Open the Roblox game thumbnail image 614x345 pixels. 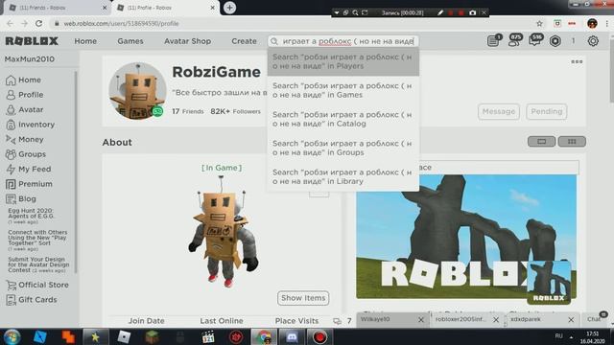466,237
